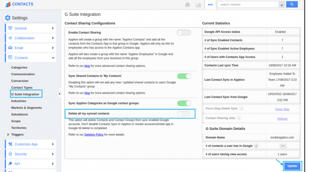Select G Suite Integration in sidebar

point(25,94)
